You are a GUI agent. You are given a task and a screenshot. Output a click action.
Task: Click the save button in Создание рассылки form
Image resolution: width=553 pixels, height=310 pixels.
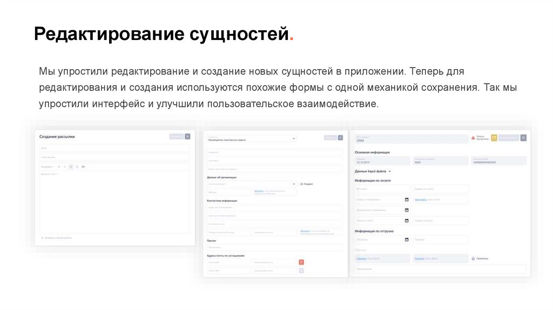pyautogui.click(x=177, y=137)
